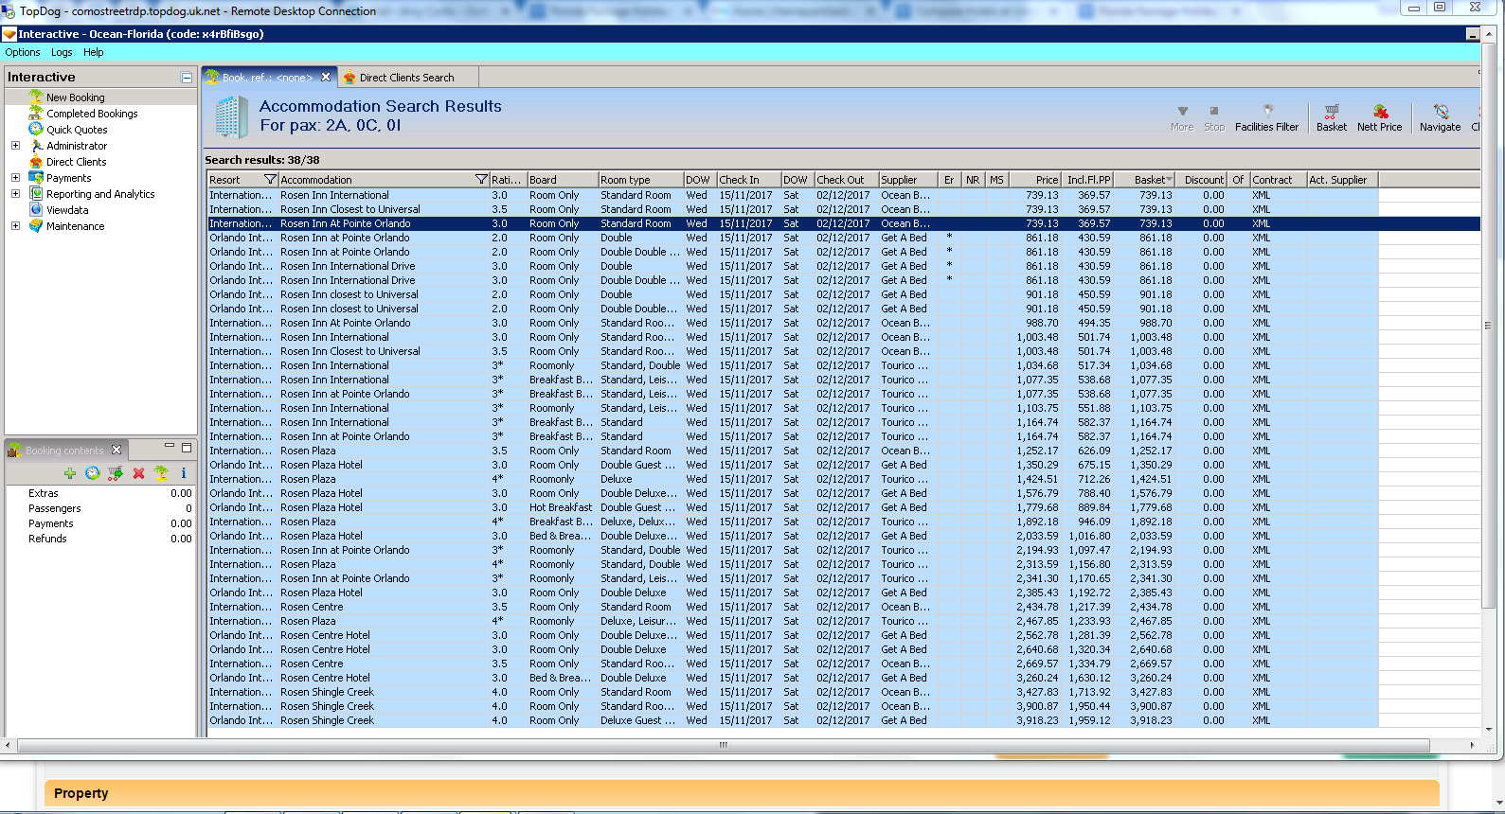Viewport: 1505px width, 814px height.
Task: Minimize the Booking contents panel
Action: (x=170, y=446)
